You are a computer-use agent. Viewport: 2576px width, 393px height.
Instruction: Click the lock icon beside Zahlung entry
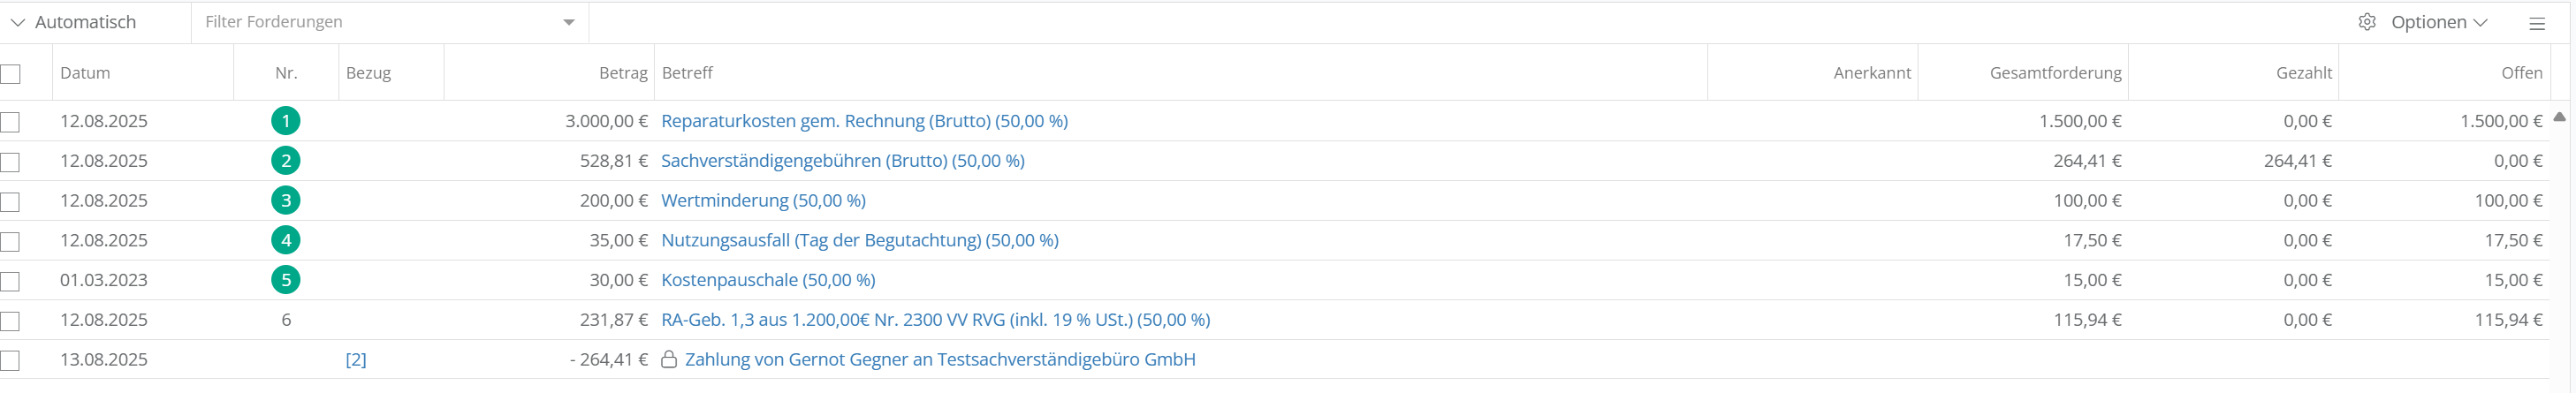[669, 359]
